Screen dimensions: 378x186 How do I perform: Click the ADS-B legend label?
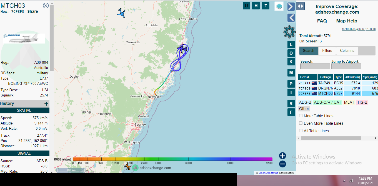point(305,102)
